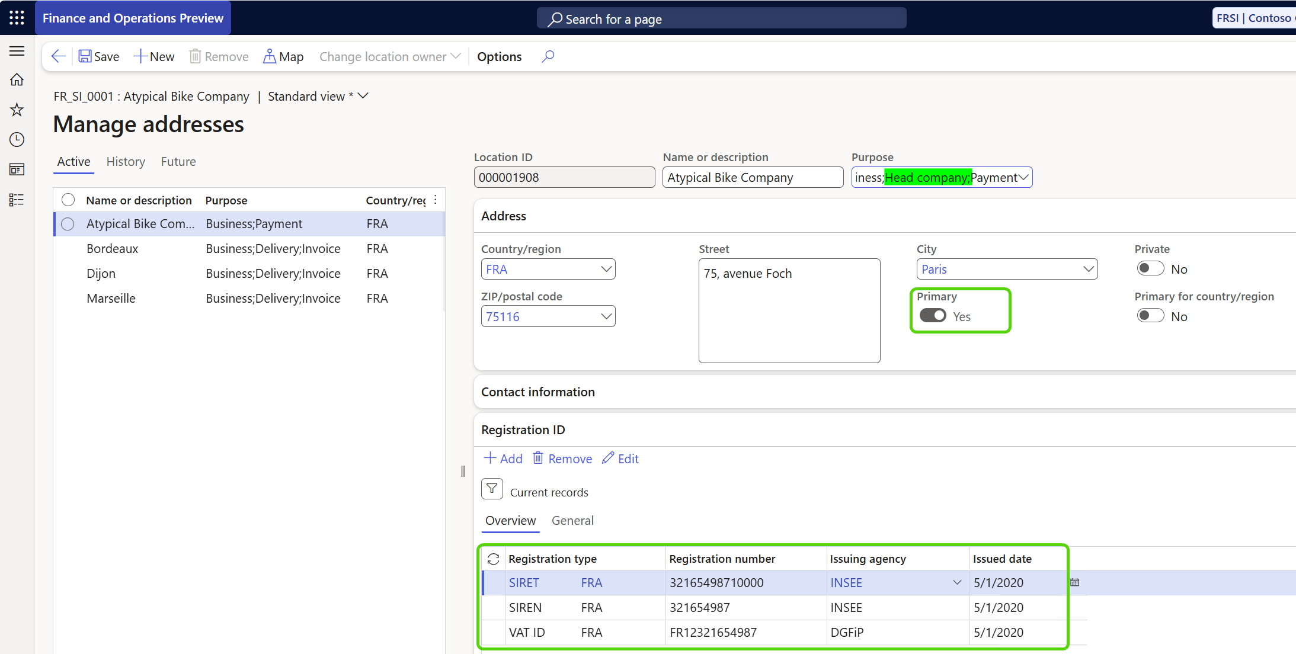Select the Dijon address row
Image resolution: width=1296 pixels, height=654 pixels.
[x=249, y=273]
